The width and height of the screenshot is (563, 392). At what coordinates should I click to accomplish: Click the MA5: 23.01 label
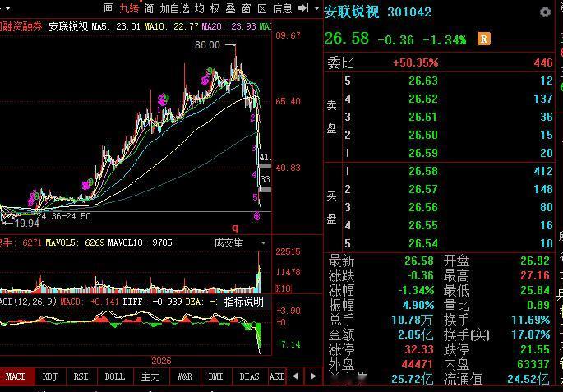115,26
